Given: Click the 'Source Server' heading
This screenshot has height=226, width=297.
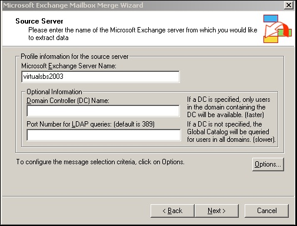Looking at the screenshot, I should click(x=39, y=21).
